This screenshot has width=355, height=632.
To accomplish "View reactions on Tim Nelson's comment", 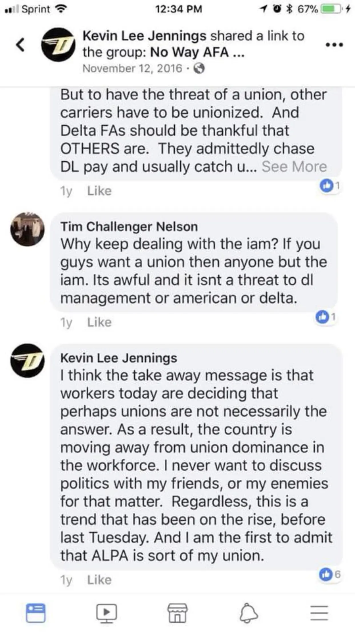I will [x=325, y=317].
